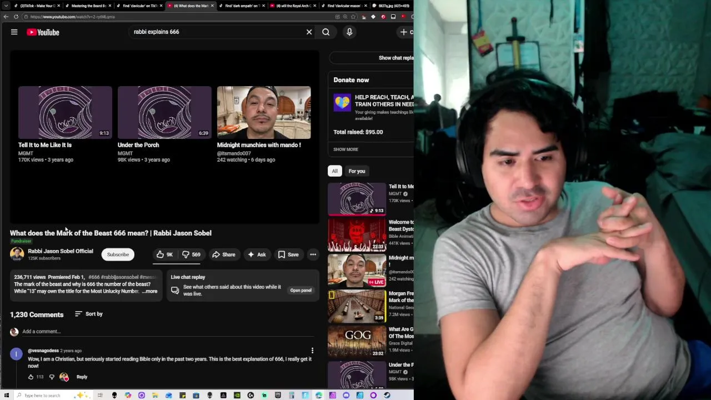Play the Under the Porch endscreen video
Screen dimensions: 711x400
(x=164, y=112)
